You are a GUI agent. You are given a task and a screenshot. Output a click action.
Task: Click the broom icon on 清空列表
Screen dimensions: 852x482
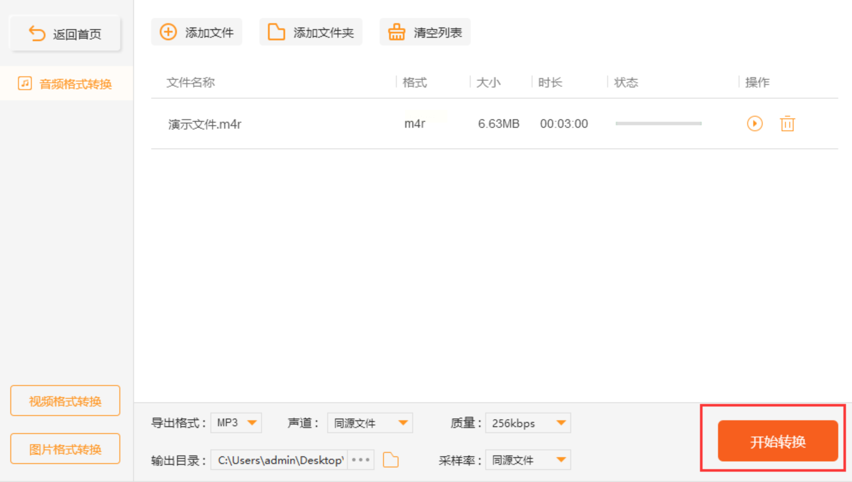(396, 32)
